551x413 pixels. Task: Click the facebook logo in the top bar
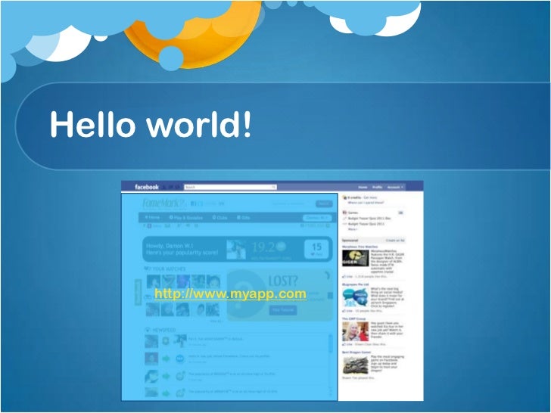pyautogui.click(x=147, y=187)
